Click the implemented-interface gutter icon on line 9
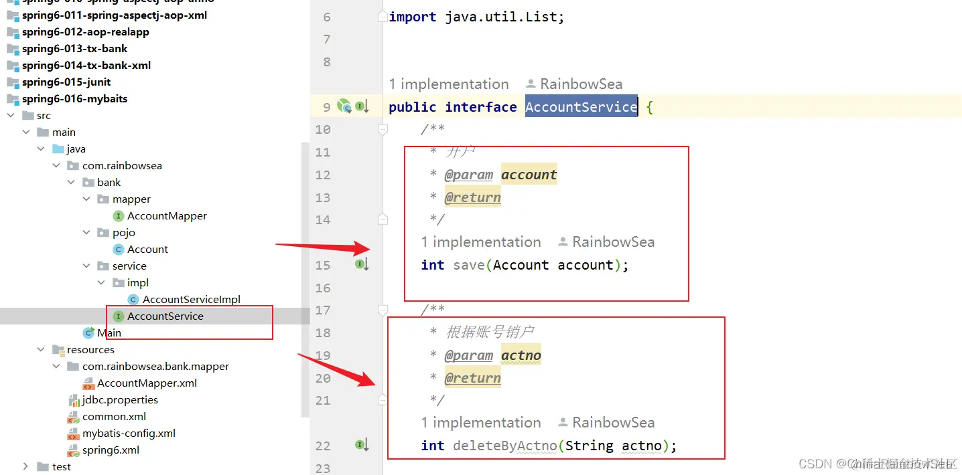Screen dimensions: 962x475 point(362,106)
